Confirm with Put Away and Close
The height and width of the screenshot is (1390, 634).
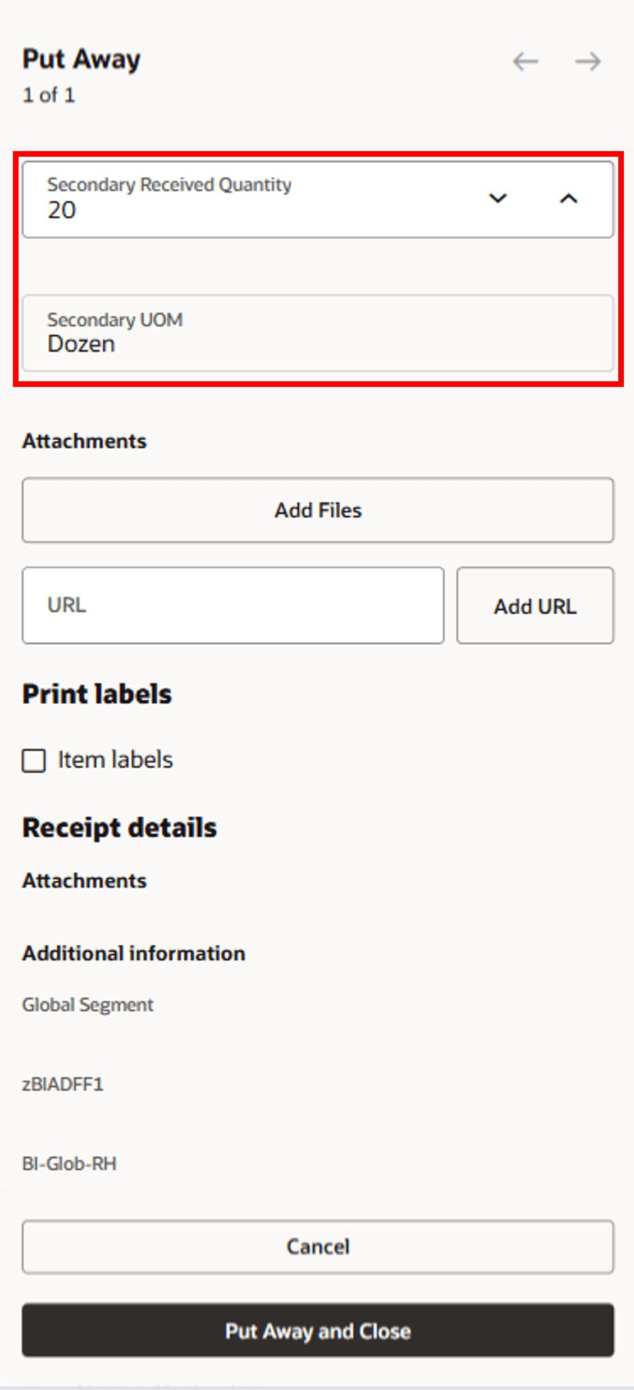(317, 1330)
